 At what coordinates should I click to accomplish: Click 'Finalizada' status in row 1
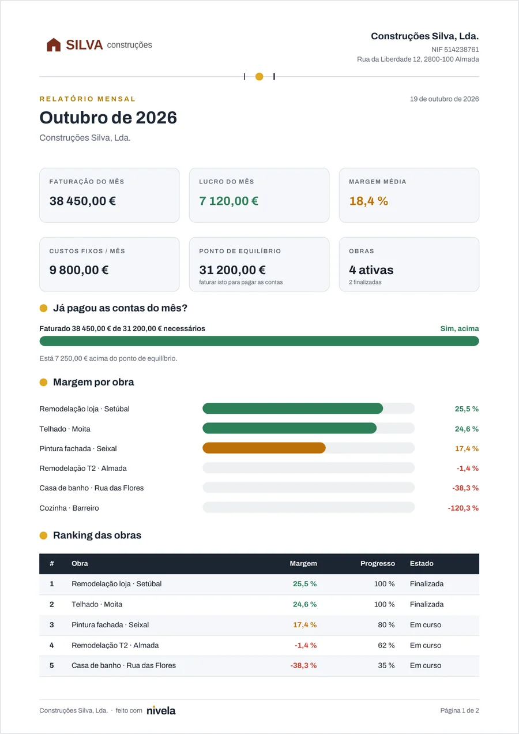pyautogui.click(x=427, y=584)
